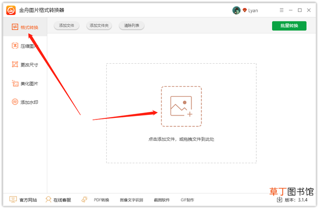Close the converter window
The height and width of the screenshot is (209, 319).
point(309,10)
